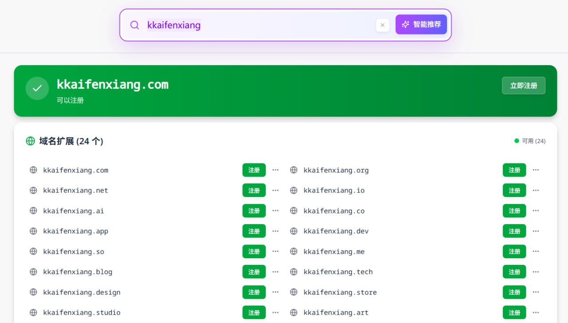Register kkaifenxiang.studio

point(254,313)
